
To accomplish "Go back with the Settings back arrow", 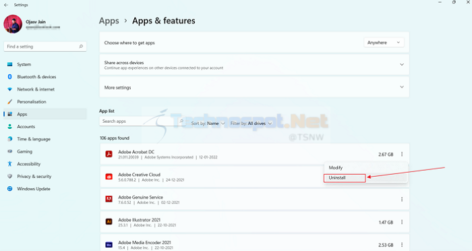I will (x=6, y=5).
